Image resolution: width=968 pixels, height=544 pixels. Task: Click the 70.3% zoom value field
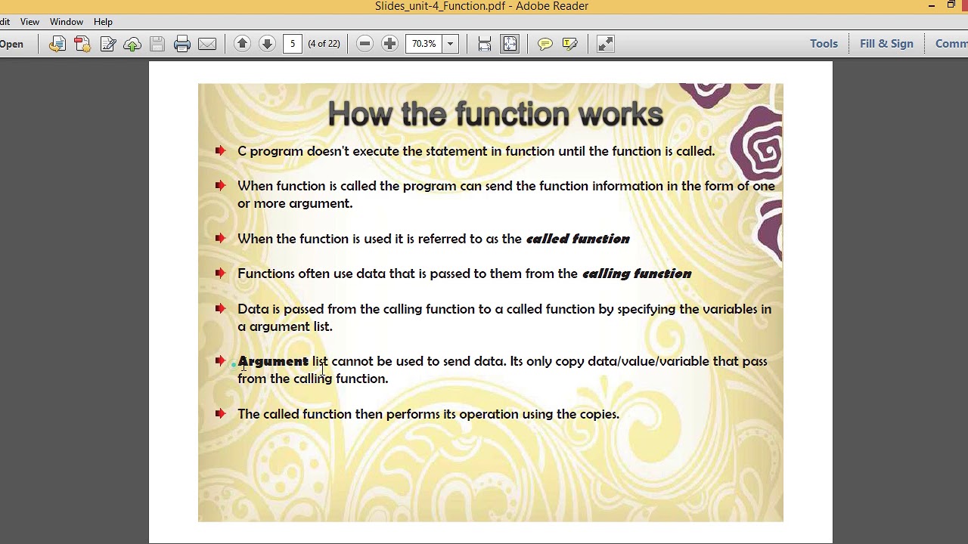[x=423, y=44]
